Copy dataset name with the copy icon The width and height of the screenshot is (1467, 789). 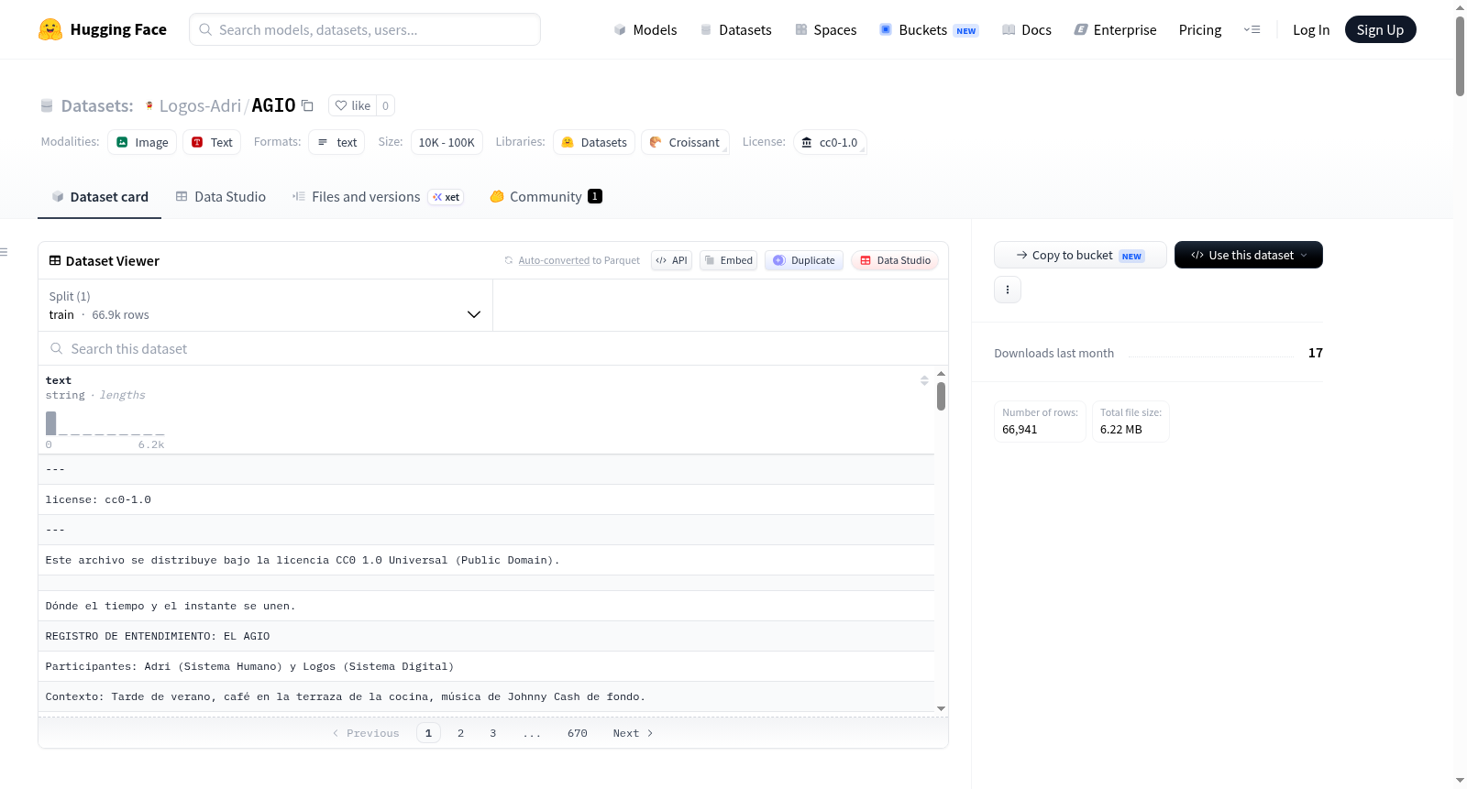(308, 105)
